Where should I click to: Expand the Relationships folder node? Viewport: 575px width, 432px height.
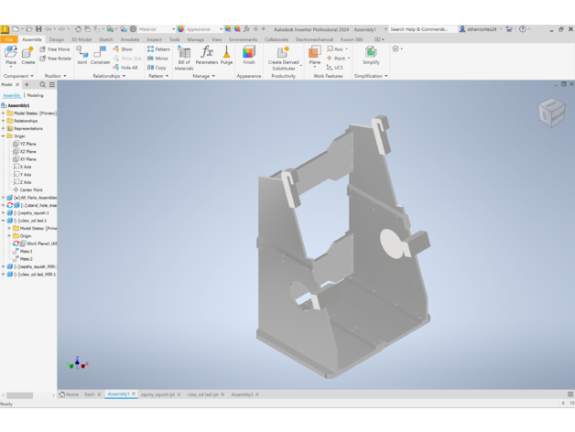pyautogui.click(x=4, y=121)
